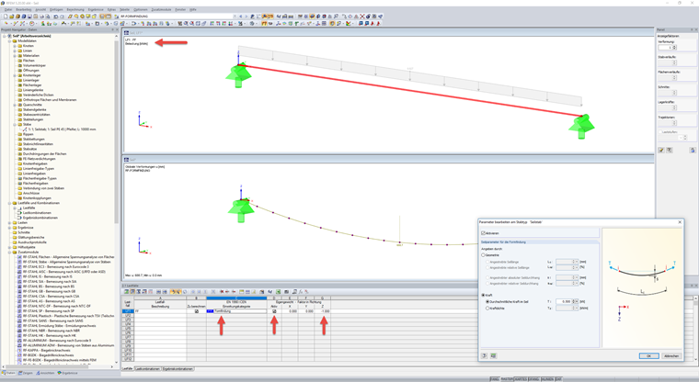The height and width of the screenshot is (382, 699).
Task: Click the lower view window icon
Action: tap(127, 160)
